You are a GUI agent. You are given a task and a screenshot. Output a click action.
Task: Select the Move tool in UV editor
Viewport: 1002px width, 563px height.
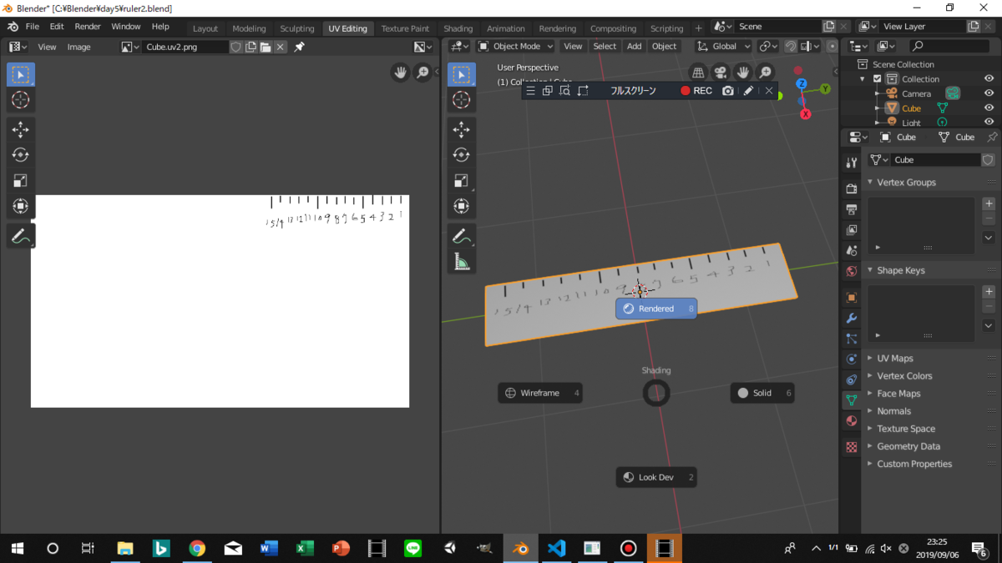[x=21, y=130]
